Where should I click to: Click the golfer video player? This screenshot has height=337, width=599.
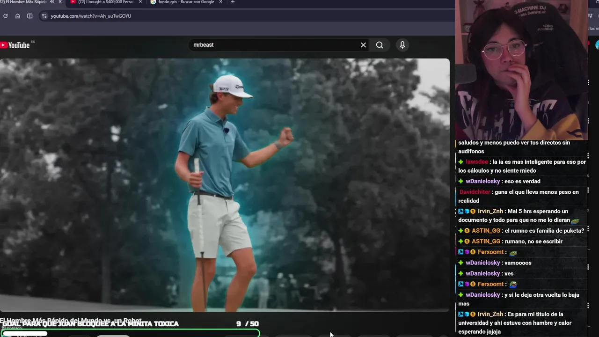point(225,185)
